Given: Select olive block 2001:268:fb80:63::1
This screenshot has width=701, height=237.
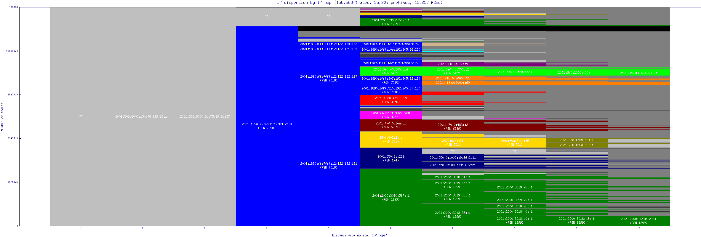Looking at the screenshot, I should click(x=577, y=145).
